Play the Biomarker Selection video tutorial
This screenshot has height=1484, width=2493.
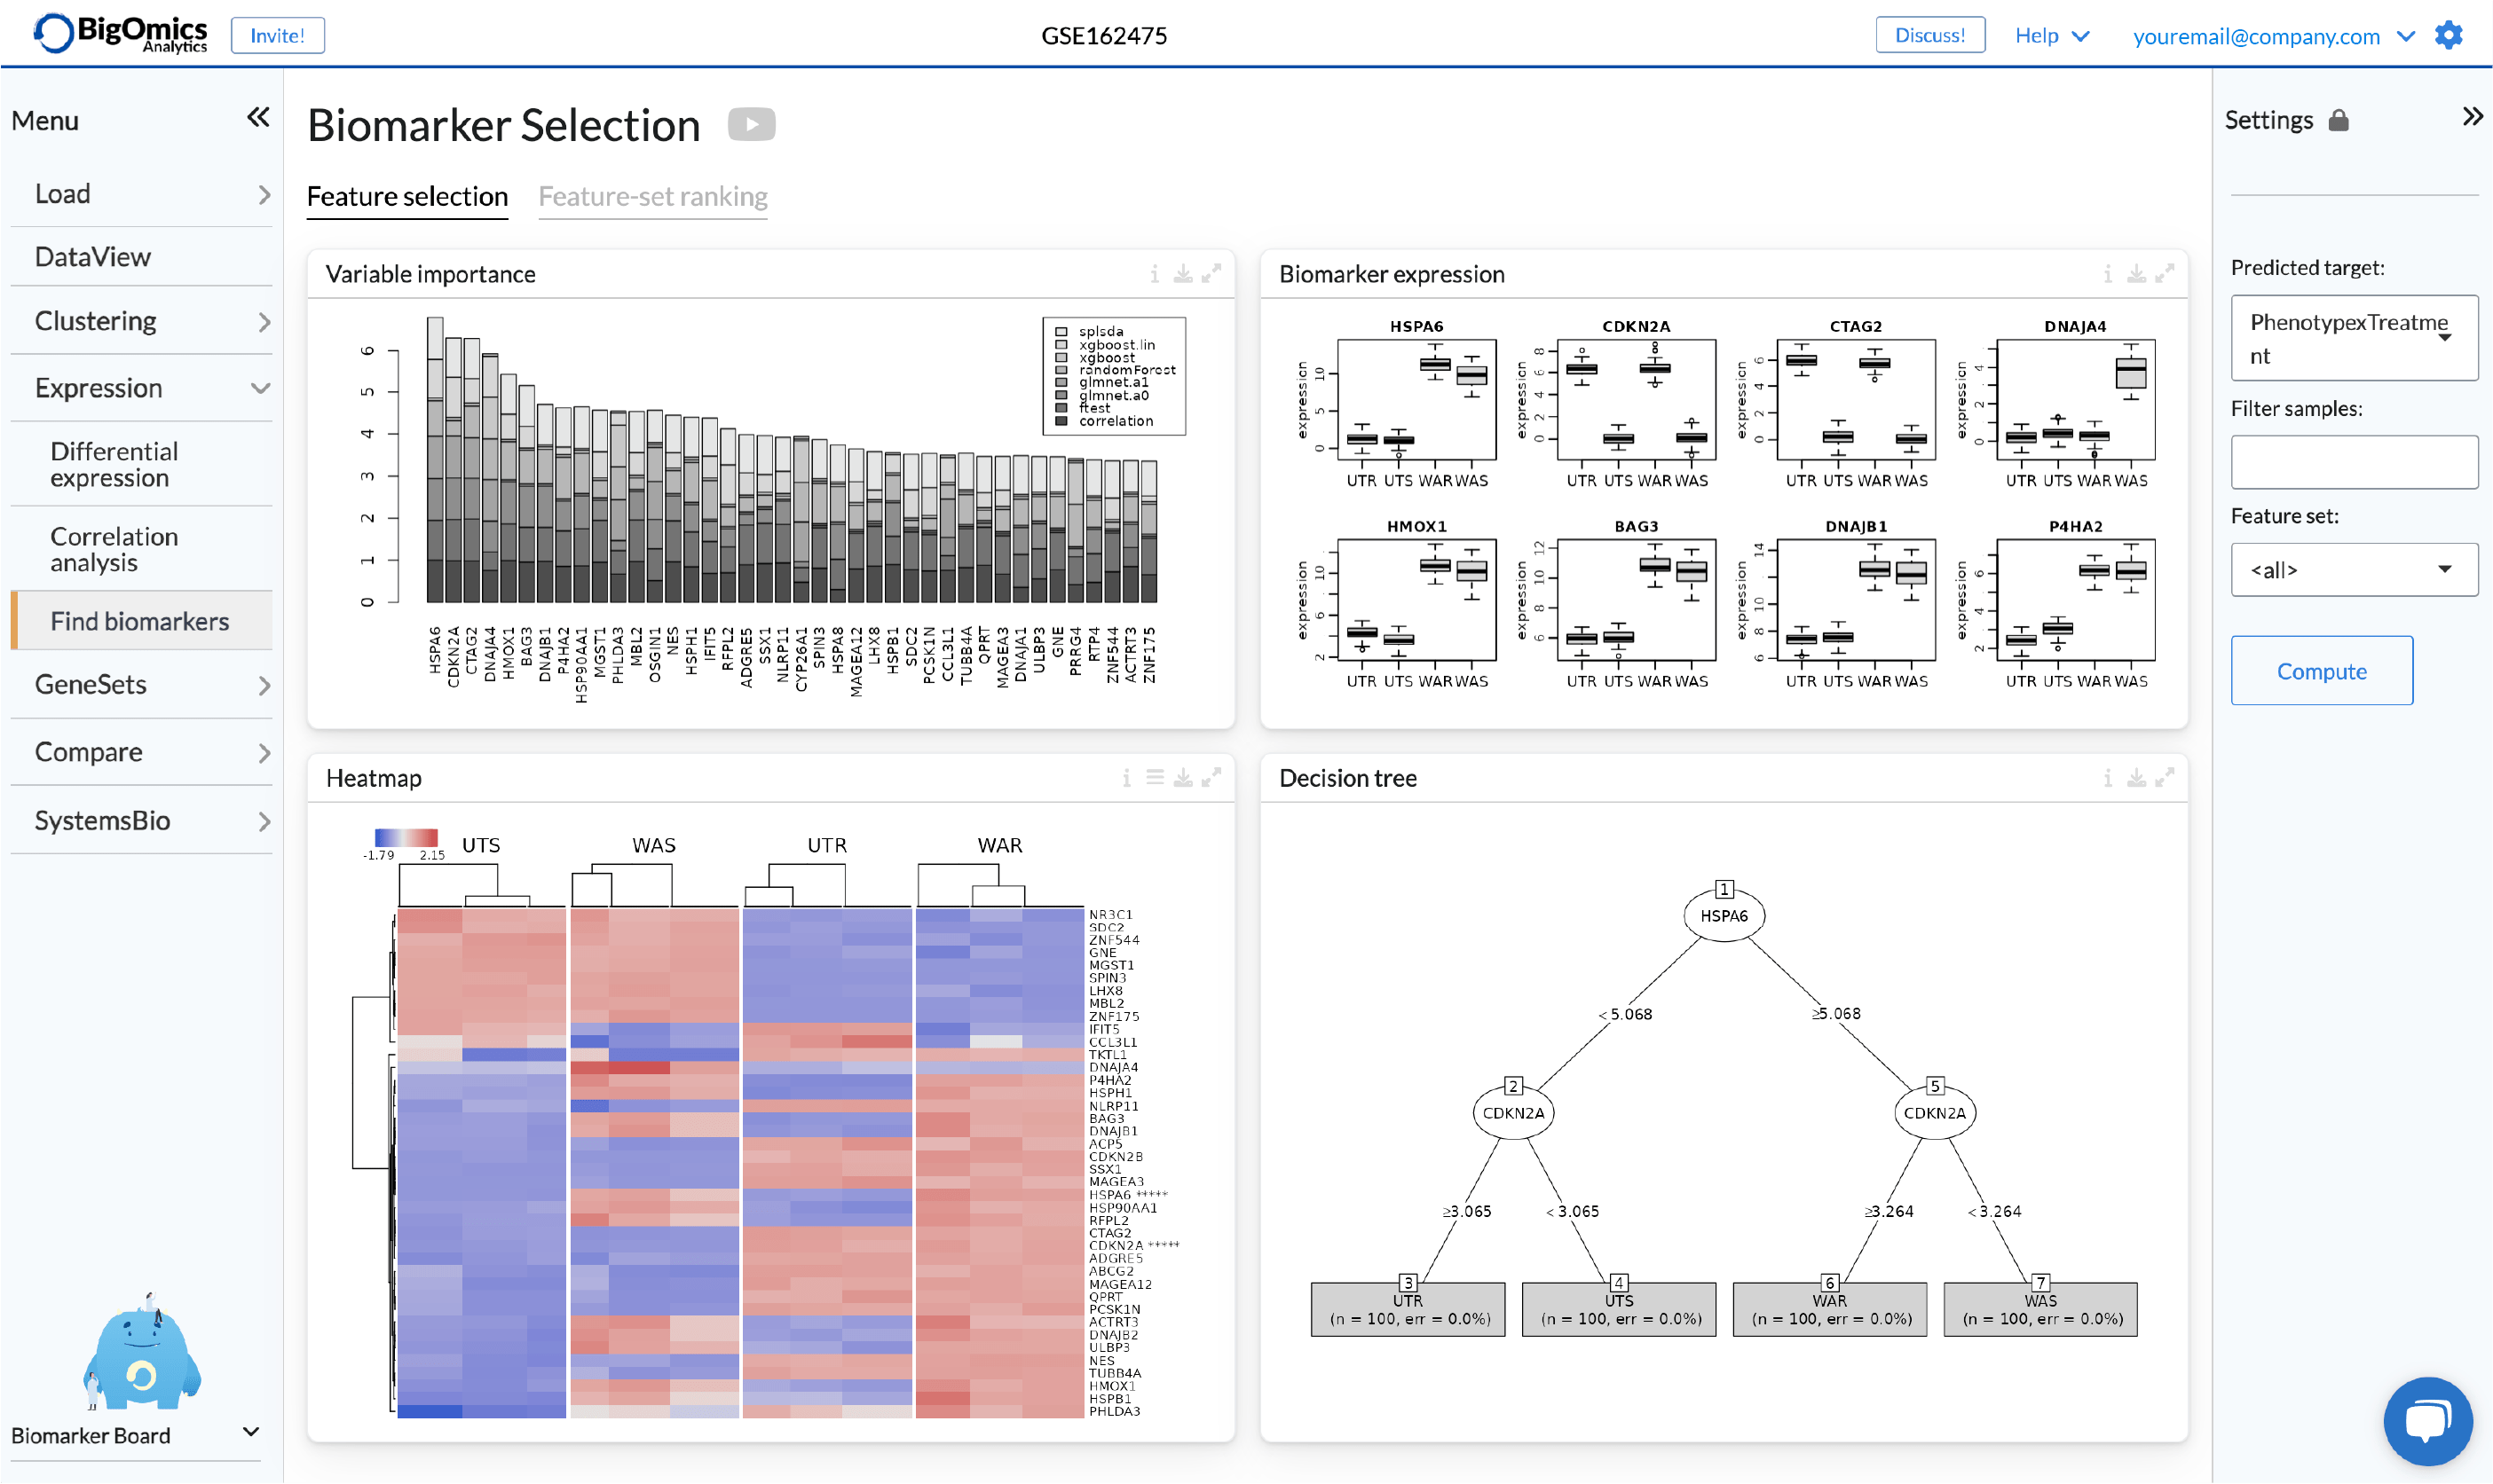coord(752,125)
